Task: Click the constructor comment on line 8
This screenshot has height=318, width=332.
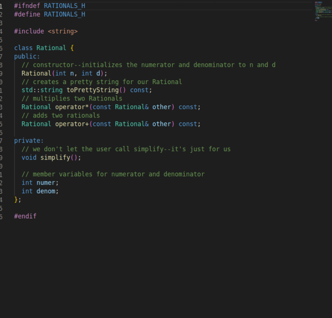Action: [x=148, y=65]
